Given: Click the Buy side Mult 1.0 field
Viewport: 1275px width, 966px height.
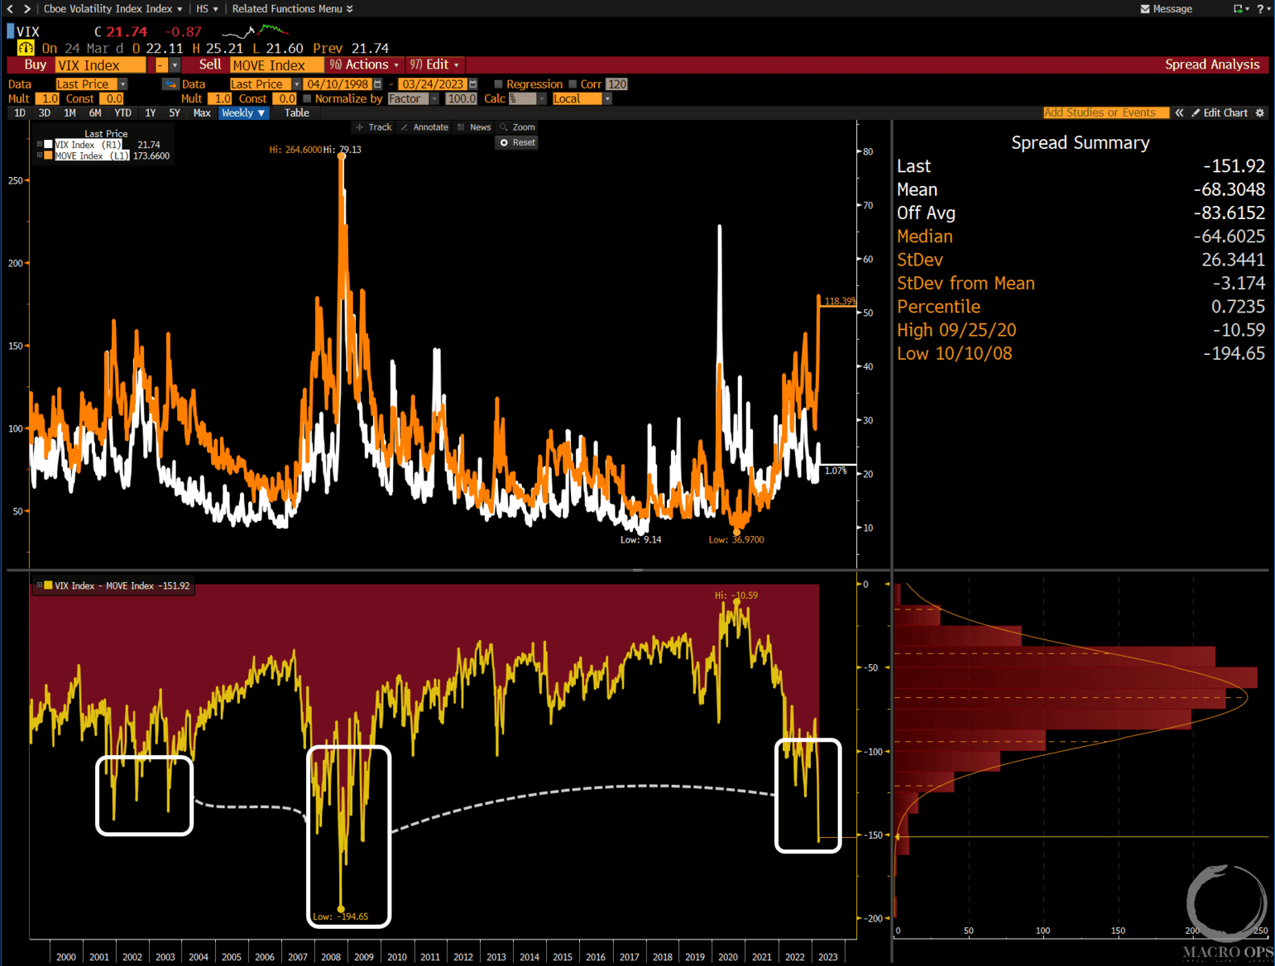Looking at the screenshot, I should pos(48,98).
